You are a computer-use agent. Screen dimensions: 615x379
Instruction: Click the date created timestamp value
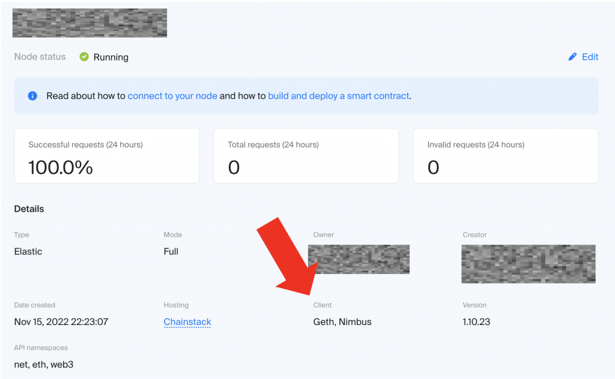61,322
